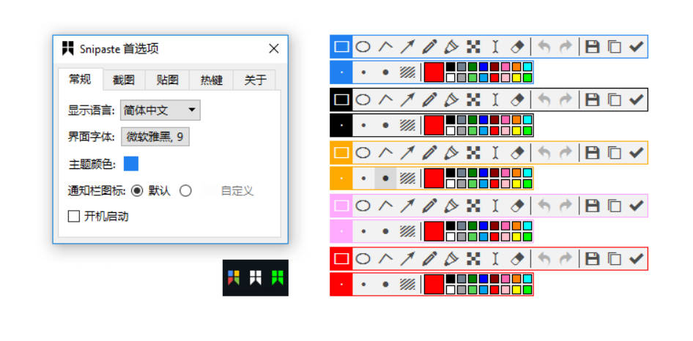Open the large red current color in red toolbar
Screen dimensions: 693x341
pyautogui.click(x=434, y=285)
